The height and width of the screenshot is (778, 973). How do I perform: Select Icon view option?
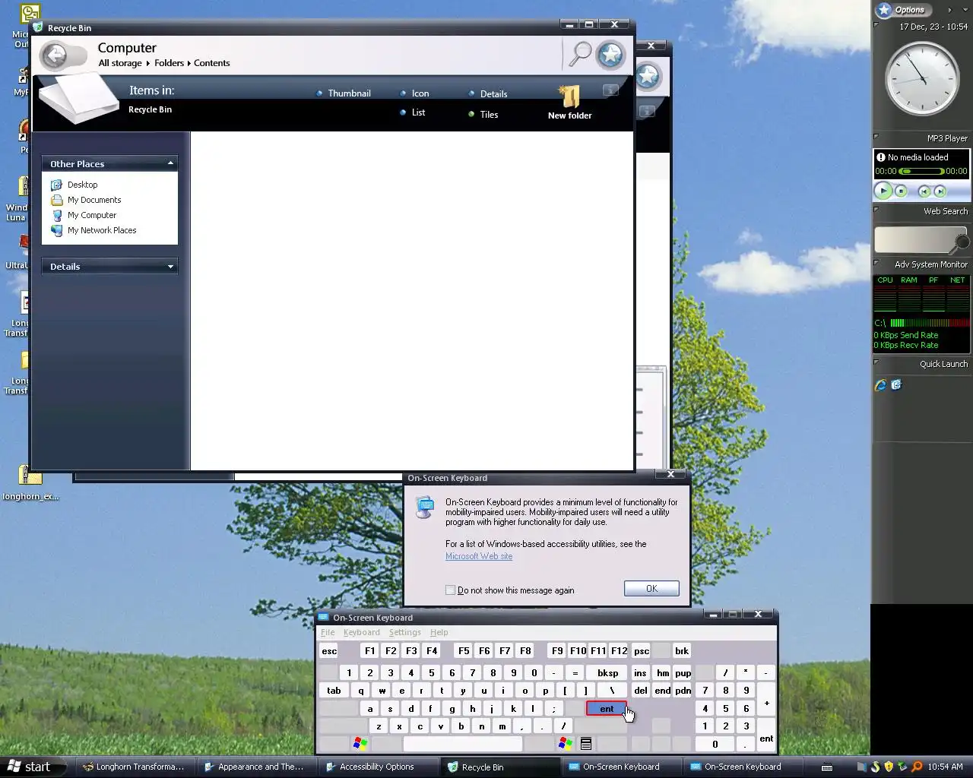(x=414, y=93)
